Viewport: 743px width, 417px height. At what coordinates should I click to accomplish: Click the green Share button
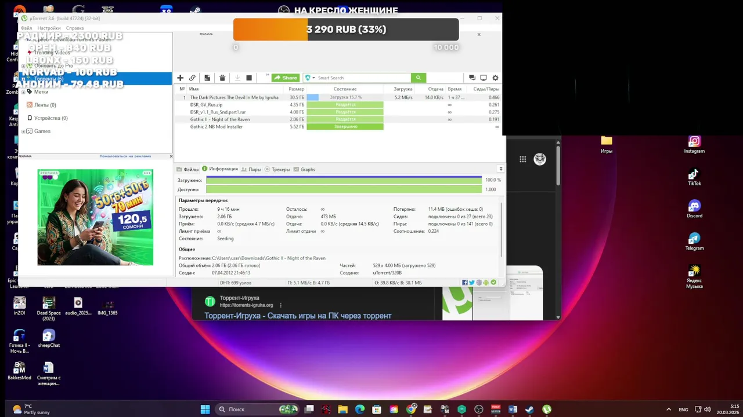pos(286,78)
